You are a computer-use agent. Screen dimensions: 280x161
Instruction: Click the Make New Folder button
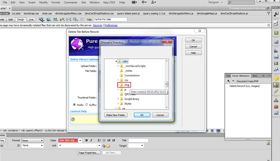pyautogui.click(x=115, y=115)
